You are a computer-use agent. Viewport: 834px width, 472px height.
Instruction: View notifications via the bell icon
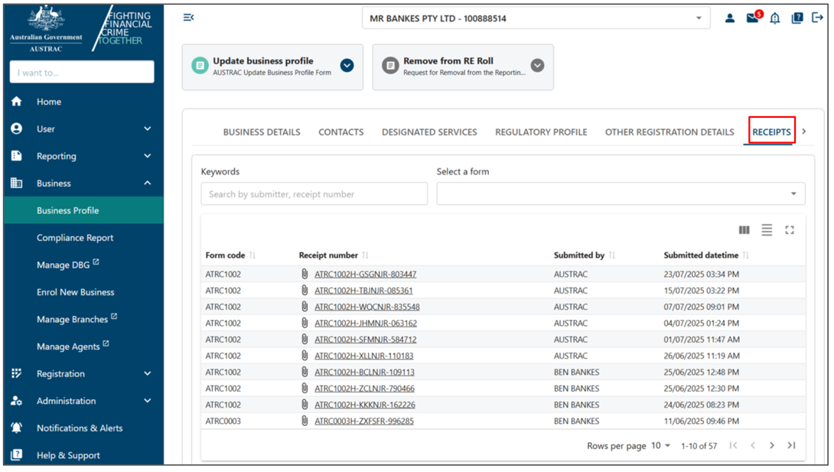point(774,18)
